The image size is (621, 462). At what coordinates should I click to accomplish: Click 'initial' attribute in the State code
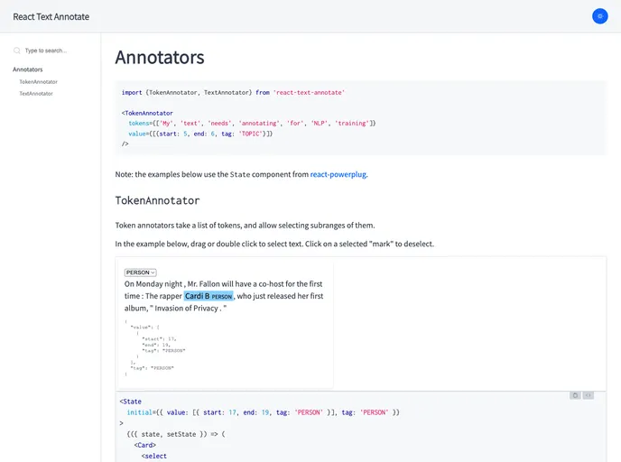[x=139, y=412]
